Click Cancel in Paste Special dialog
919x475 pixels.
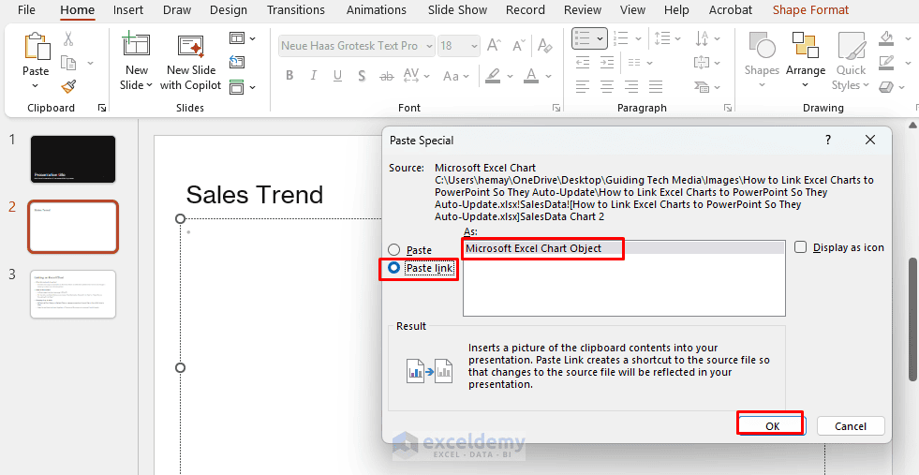click(851, 425)
